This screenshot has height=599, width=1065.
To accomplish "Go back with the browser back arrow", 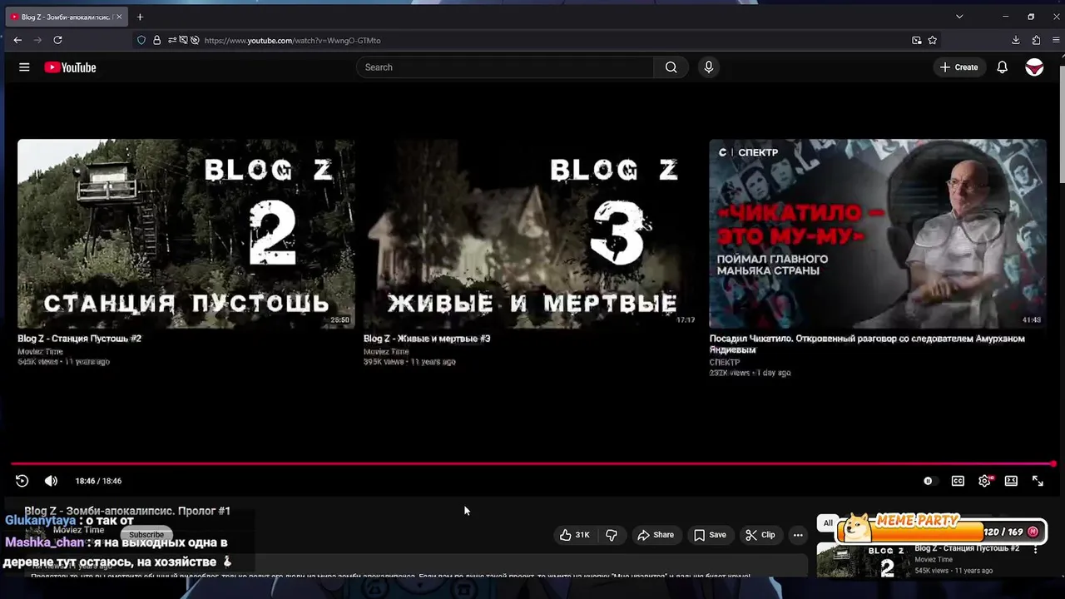I will [x=17, y=40].
